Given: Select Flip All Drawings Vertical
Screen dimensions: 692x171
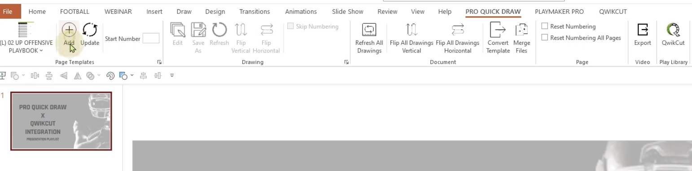Looking at the screenshot, I should pos(412,30).
